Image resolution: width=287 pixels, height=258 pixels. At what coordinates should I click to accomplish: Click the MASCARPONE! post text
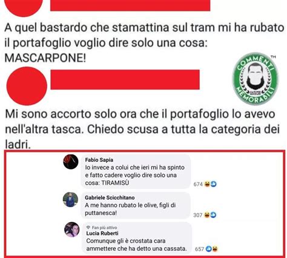click(45, 58)
